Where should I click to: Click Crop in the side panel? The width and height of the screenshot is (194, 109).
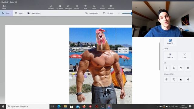(x=184, y=55)
